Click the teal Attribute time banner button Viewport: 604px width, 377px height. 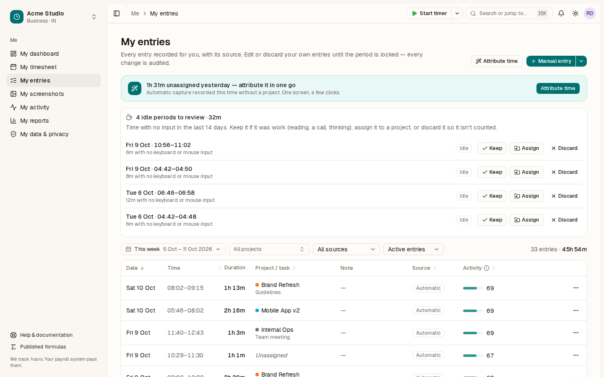click(558, 88)
